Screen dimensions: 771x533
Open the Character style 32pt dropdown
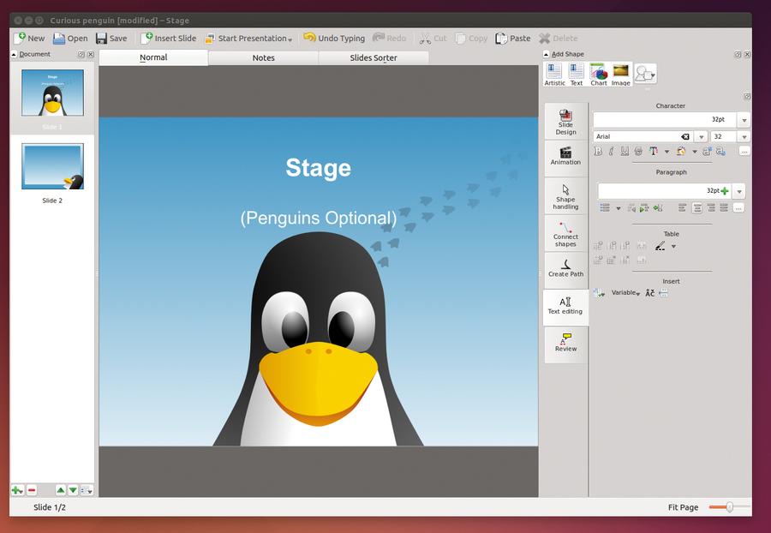point(744,120)
